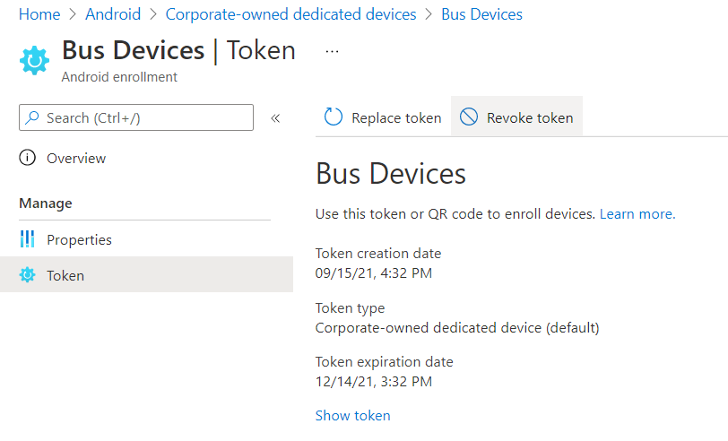This screenshot has height=441, width=728.
Task: Follow the Learn more link
Action: click(x=637, y=214)
